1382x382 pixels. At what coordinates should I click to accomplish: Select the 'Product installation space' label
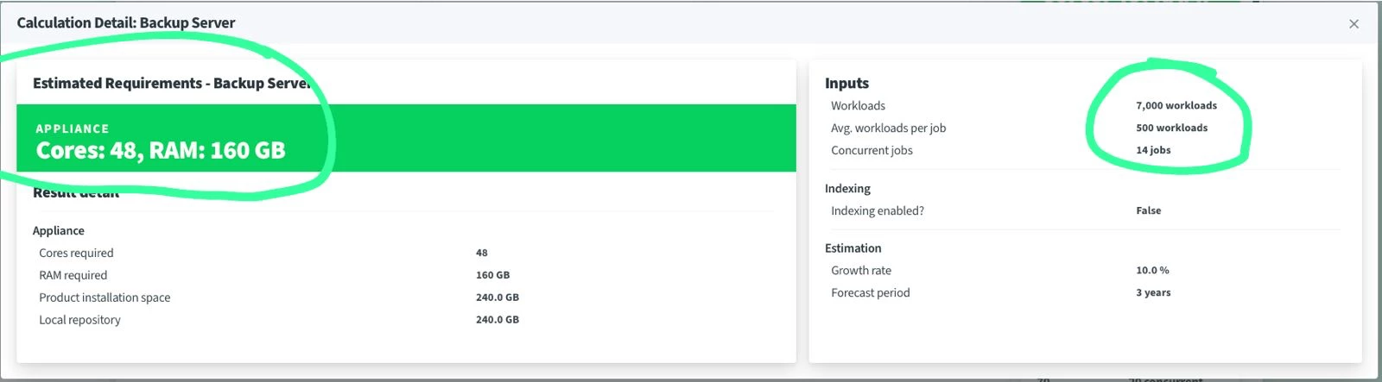105,297
